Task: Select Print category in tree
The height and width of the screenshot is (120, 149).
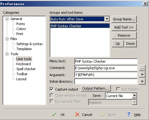Action: [x=20, y=34]
